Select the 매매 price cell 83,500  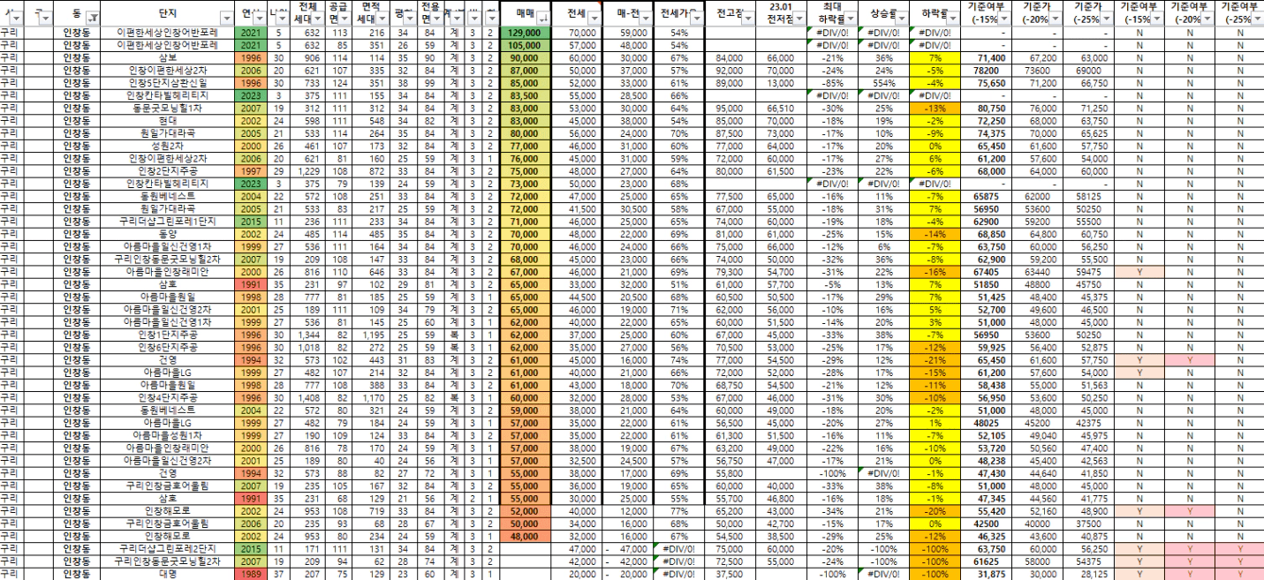coord(525,95)
